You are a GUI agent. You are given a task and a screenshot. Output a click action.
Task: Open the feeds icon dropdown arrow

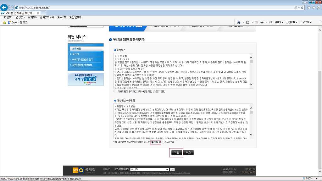(x=252, y=22)
